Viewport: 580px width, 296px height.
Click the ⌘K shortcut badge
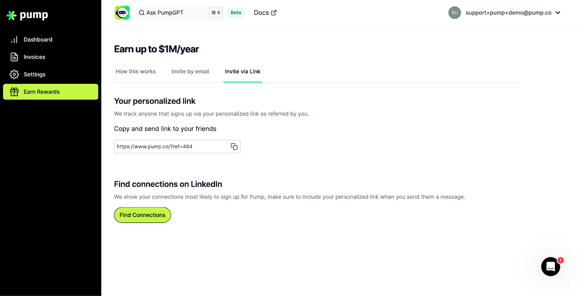click(216, 13)
